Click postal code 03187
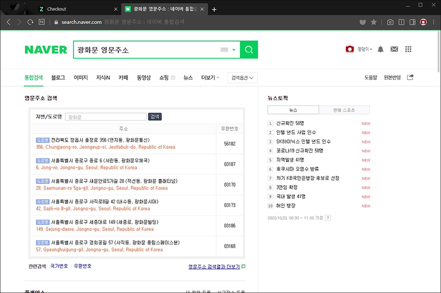 [x=230, y=164]
